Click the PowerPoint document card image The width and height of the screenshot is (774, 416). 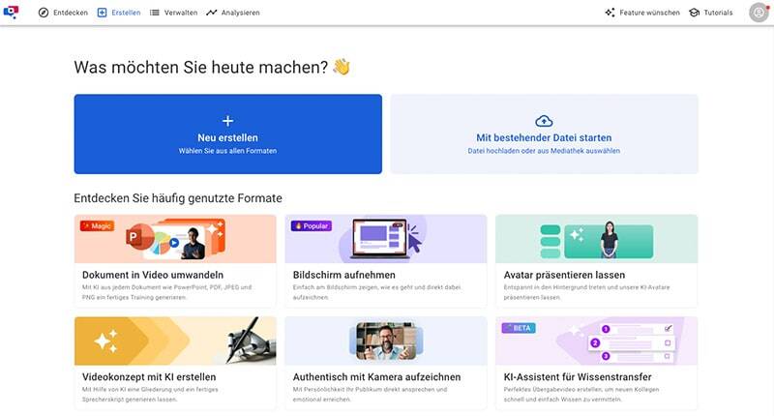[175, 239]
